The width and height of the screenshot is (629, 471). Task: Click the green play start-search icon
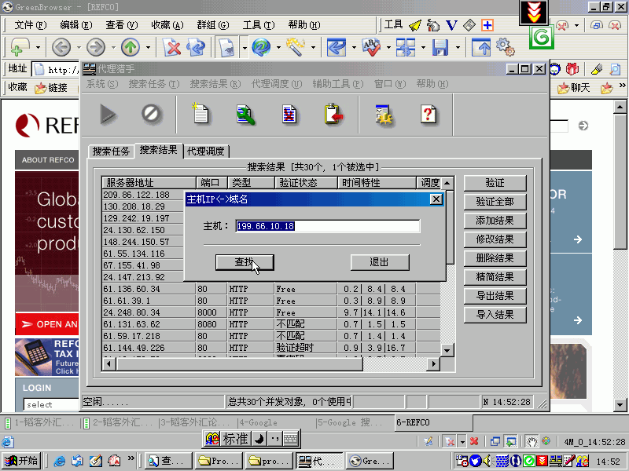click(x=108, y=115)
